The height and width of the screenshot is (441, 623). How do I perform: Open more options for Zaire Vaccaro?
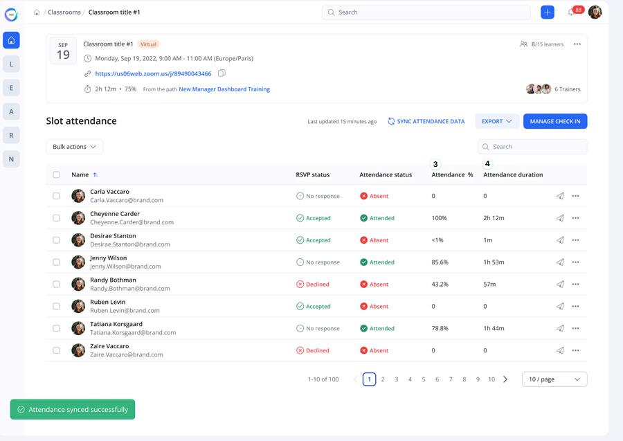point(575,350)
